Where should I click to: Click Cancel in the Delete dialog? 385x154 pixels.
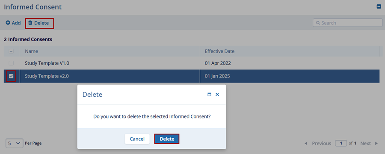tap(137, 139)
